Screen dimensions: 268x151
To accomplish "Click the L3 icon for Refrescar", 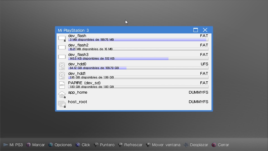I will point(121,145).
